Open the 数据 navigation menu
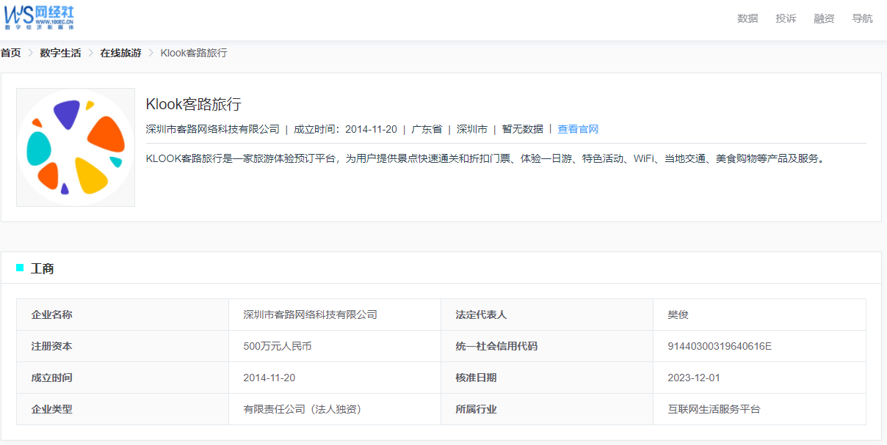 click(747, 18)
